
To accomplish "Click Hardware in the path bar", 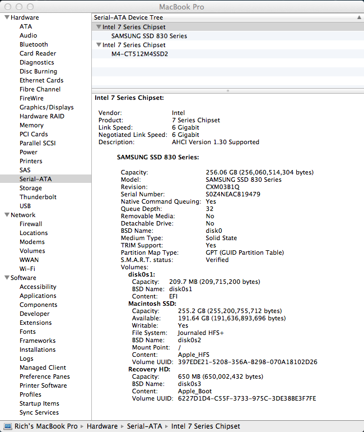I will pos(102,426).
